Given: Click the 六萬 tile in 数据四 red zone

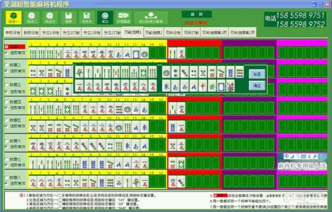Looking at the screenshot, I should click(181, 108).
